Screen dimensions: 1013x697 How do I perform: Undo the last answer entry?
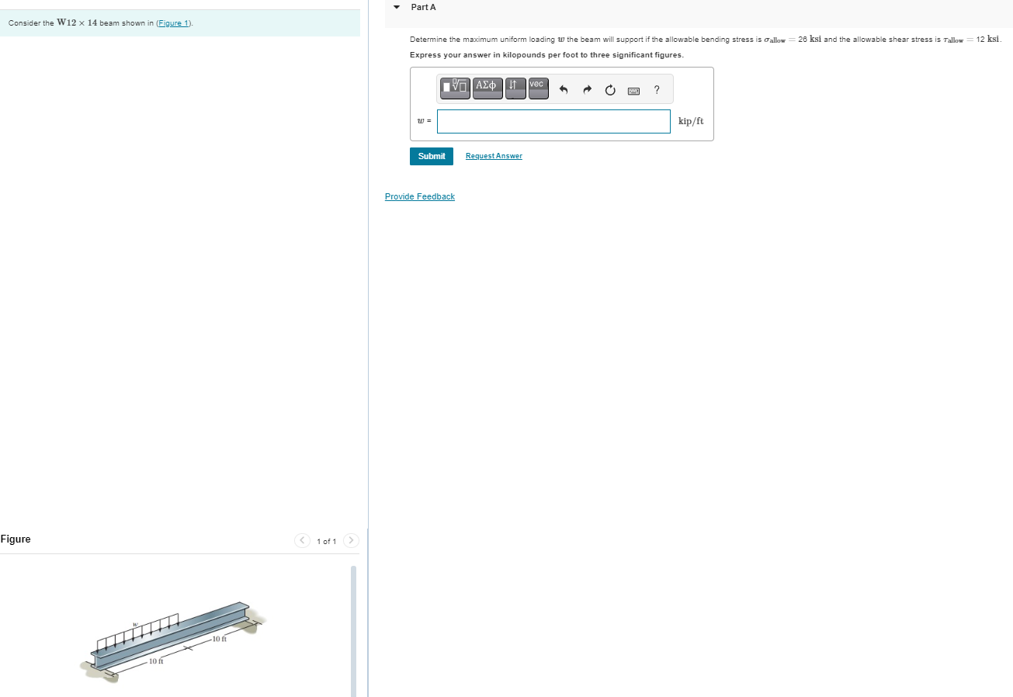point(564,89)
